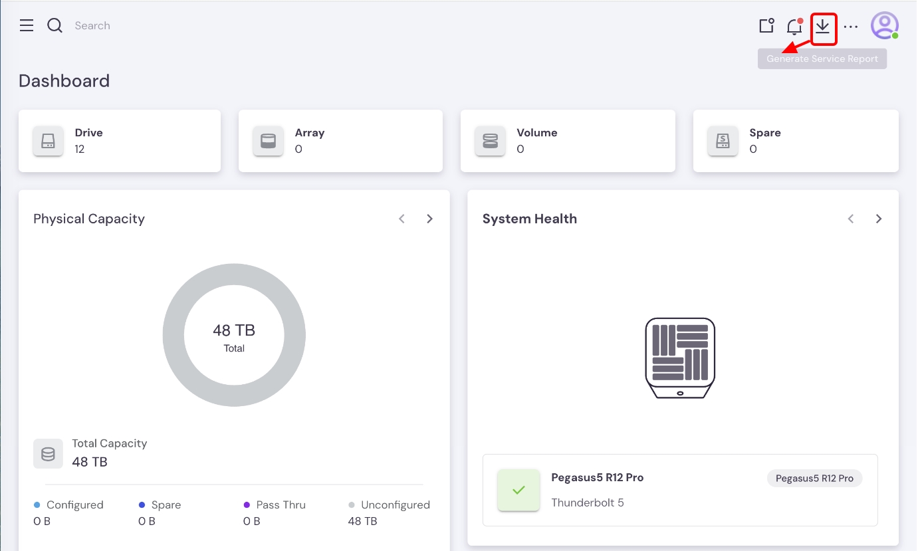Click the Volume card icon
This screenshot has width=918, height=551.
(x=490, y=141)
